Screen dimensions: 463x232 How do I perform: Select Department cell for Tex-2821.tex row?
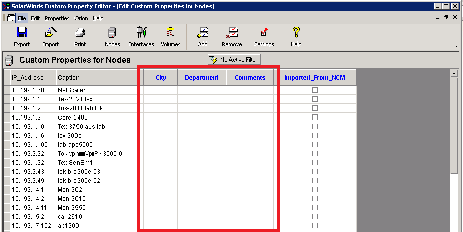pos(202,99)
